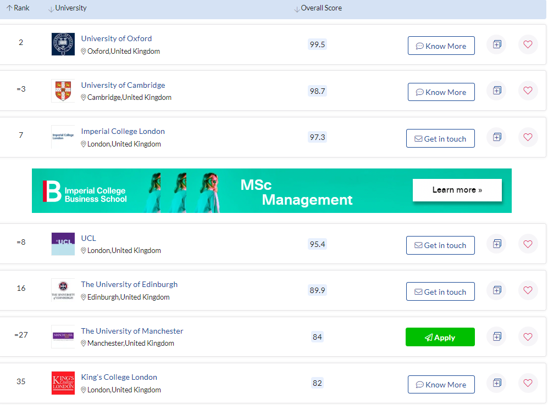Open the University of Cambridge shield logo
Screen dimensions: 548x405
click(x=63, y=91)
